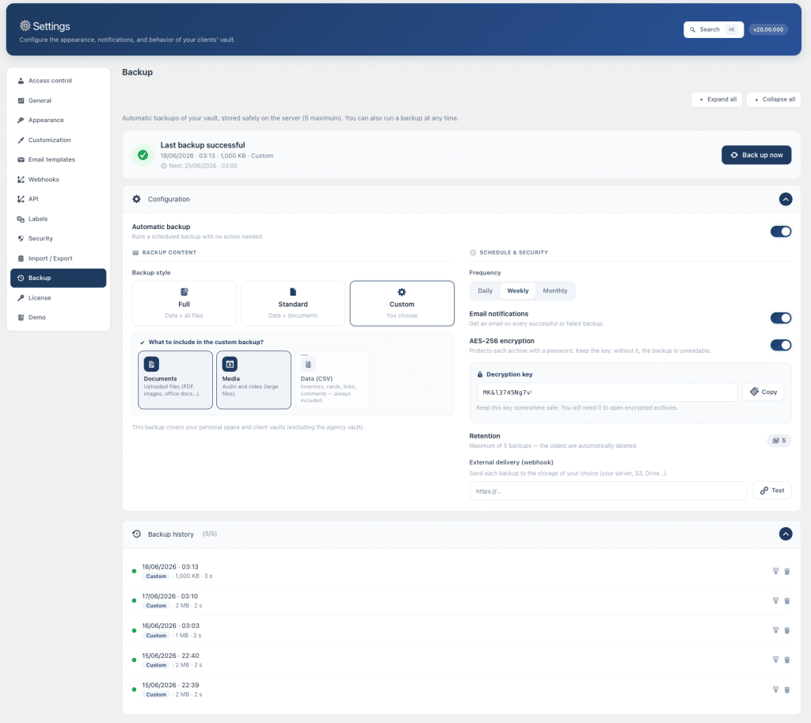Focus the webhook https:// URL field

click(x=609, y=491)
